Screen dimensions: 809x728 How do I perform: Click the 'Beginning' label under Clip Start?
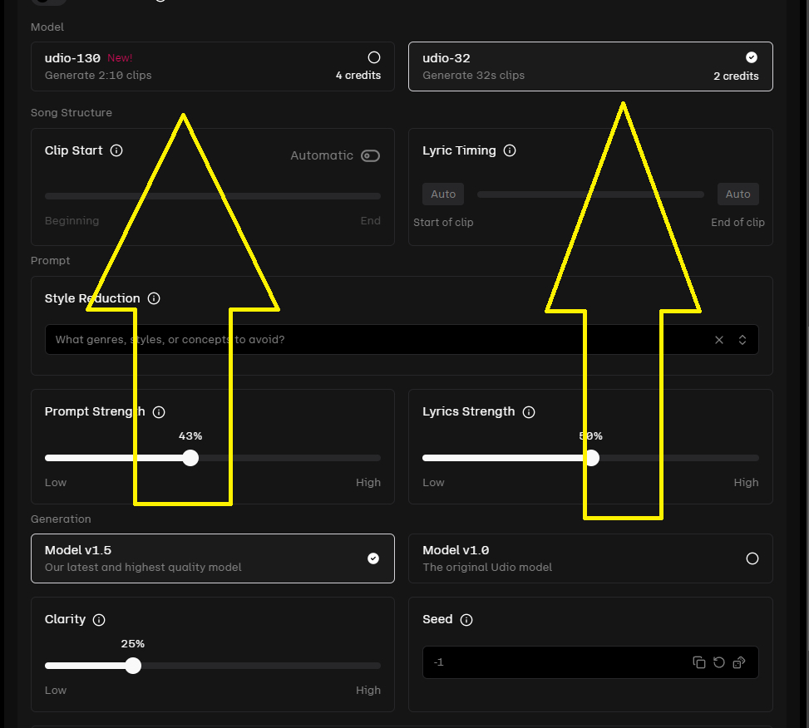click(72, 221)
